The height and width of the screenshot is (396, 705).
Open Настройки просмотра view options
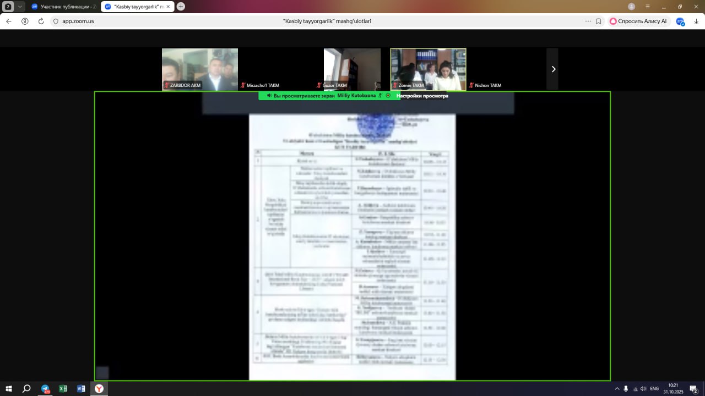422,96
